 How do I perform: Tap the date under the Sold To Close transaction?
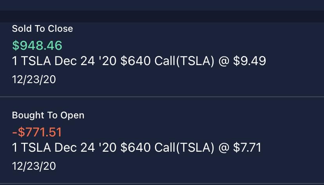tap(34, 80)
